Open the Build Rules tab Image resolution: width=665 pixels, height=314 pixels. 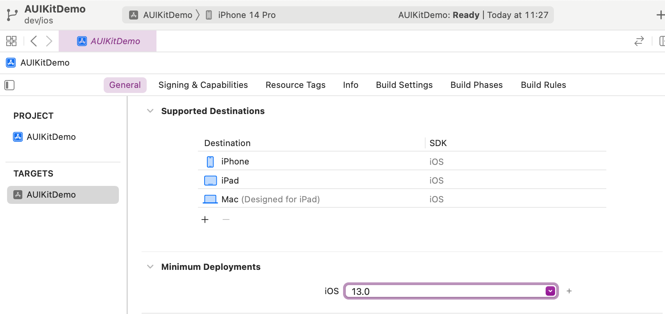(543, 85)
